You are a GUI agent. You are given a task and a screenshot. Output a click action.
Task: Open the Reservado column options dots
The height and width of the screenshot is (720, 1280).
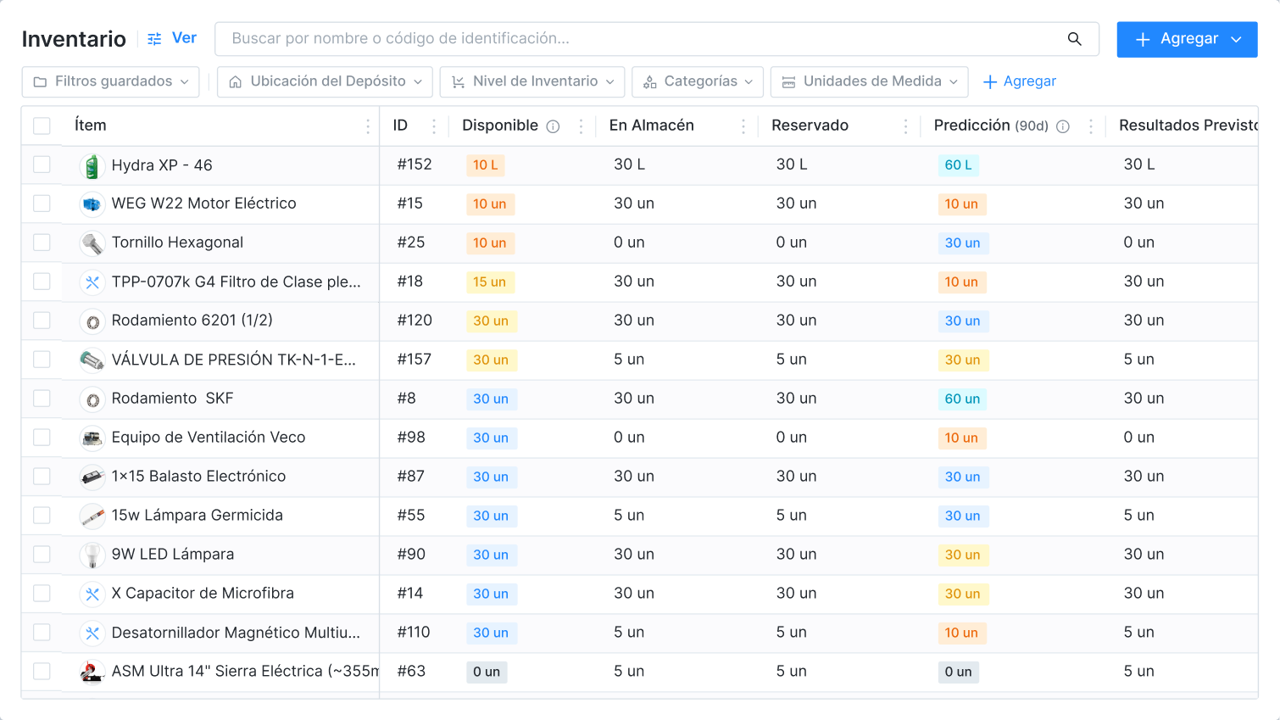(x=905, y=126)
